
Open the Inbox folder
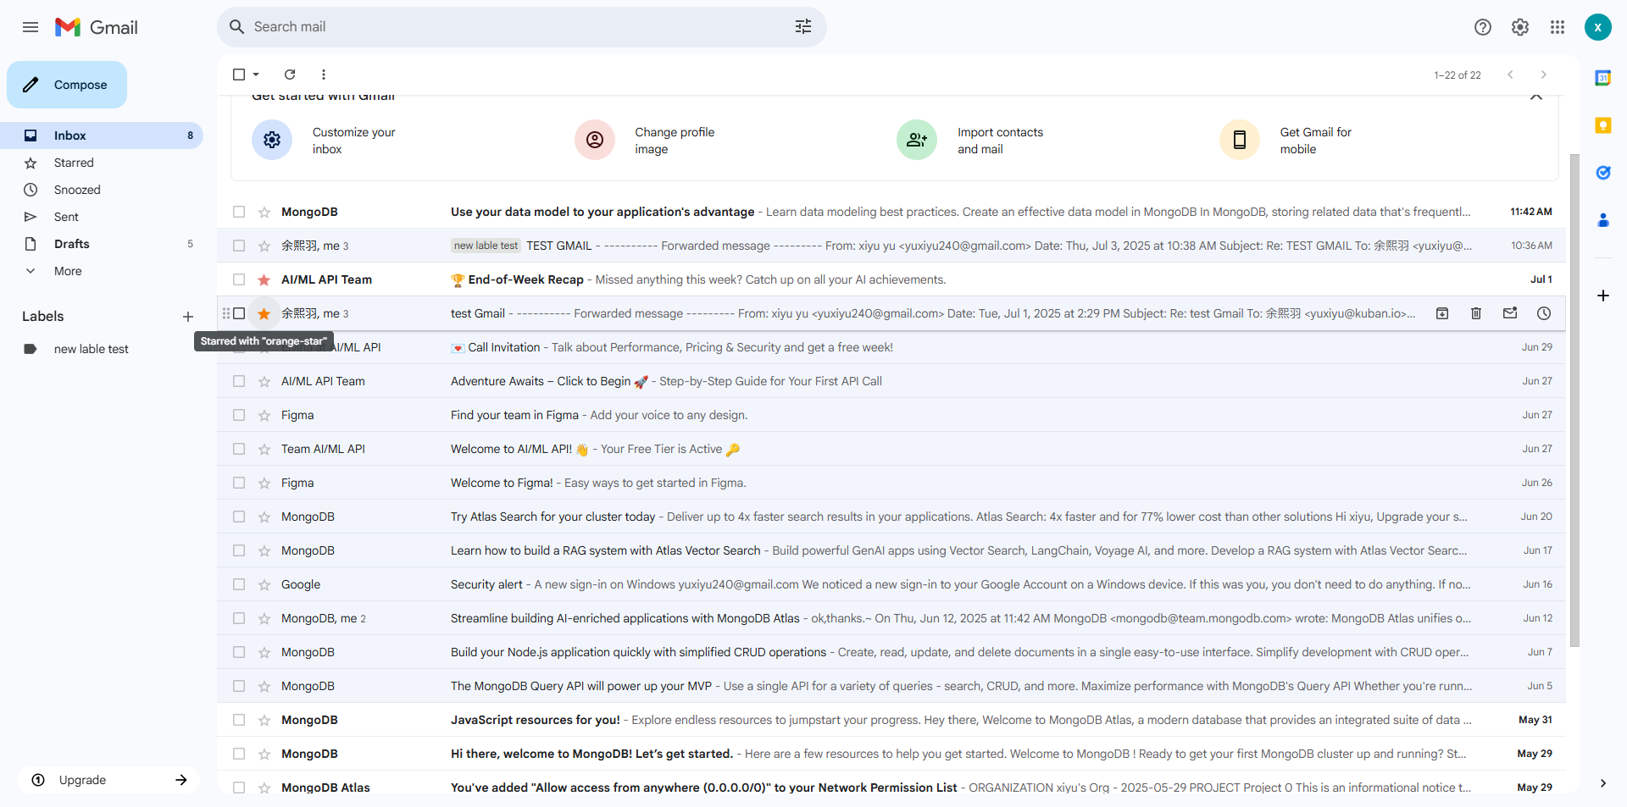tap(102, 135)
